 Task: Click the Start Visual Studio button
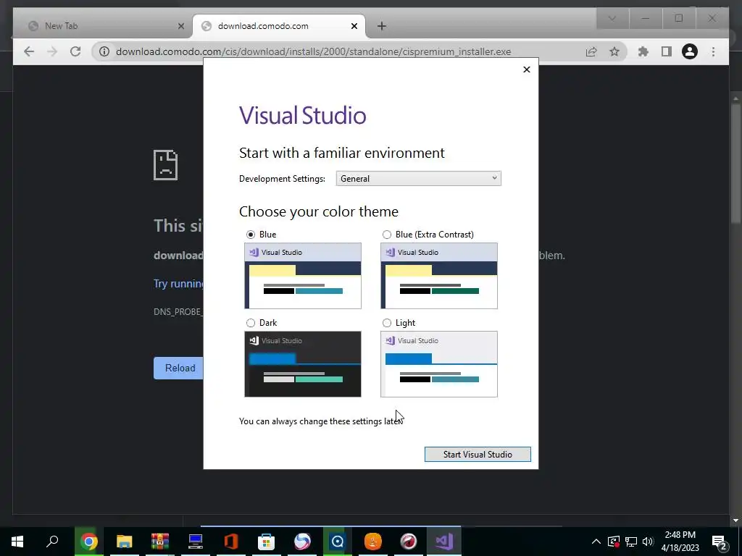[x=478, y=455]
